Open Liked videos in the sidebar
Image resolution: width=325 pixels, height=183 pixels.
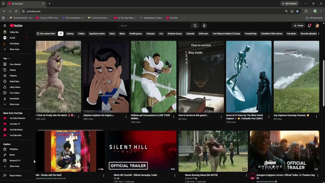(15, 87)
